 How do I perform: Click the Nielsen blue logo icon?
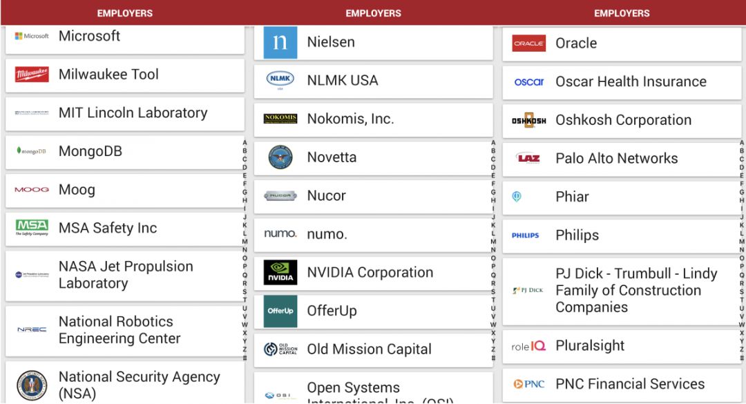[280, 42]
